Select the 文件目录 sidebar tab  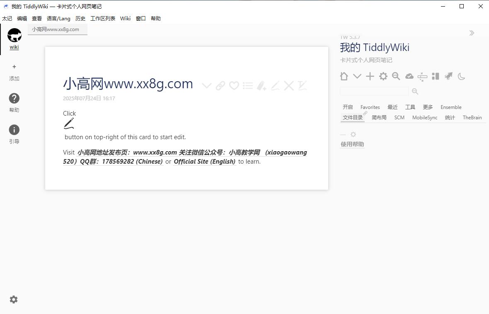(x=353, y=117)
